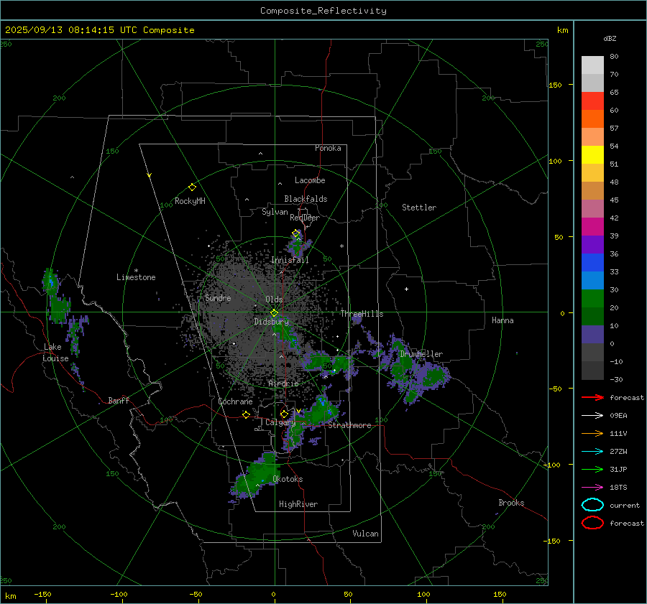Click the Strathmore label
This screenshot has height=604, width=647.
[x=349, y=425]
